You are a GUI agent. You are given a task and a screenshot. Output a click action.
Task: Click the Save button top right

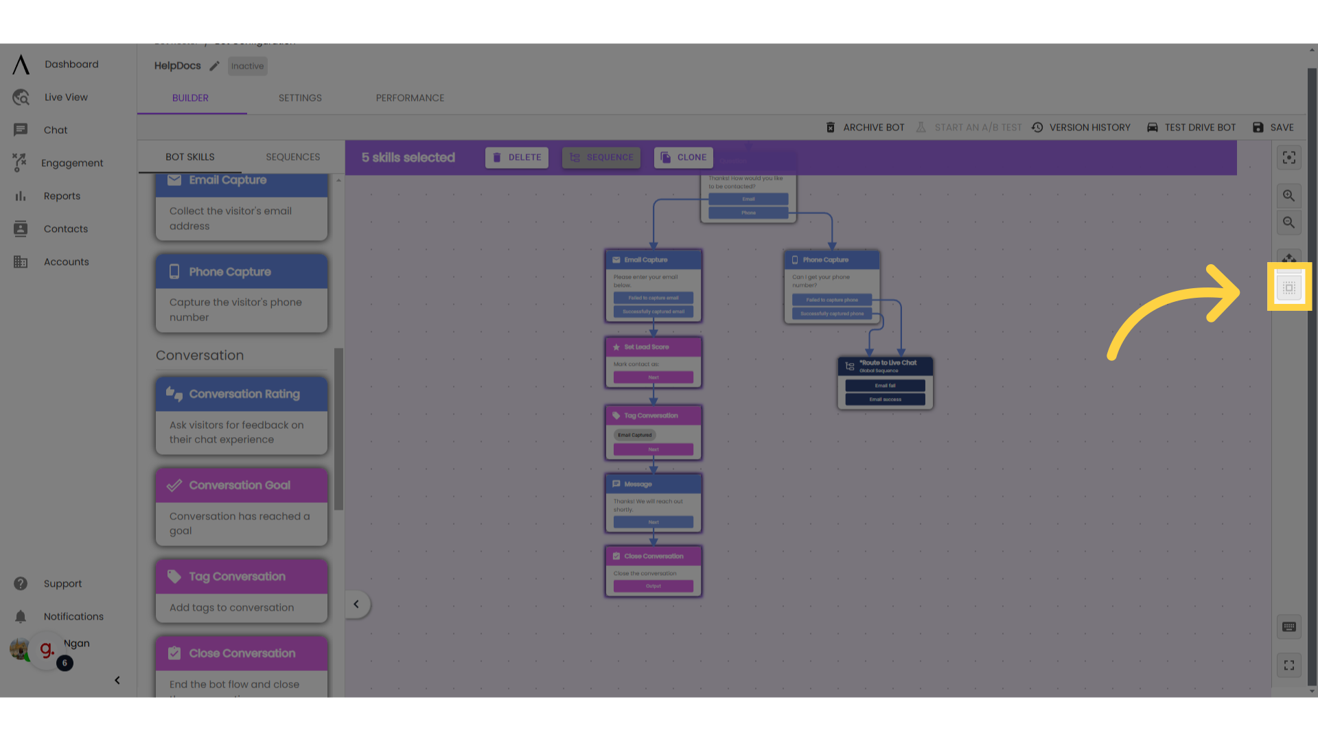coord(1275,127)
